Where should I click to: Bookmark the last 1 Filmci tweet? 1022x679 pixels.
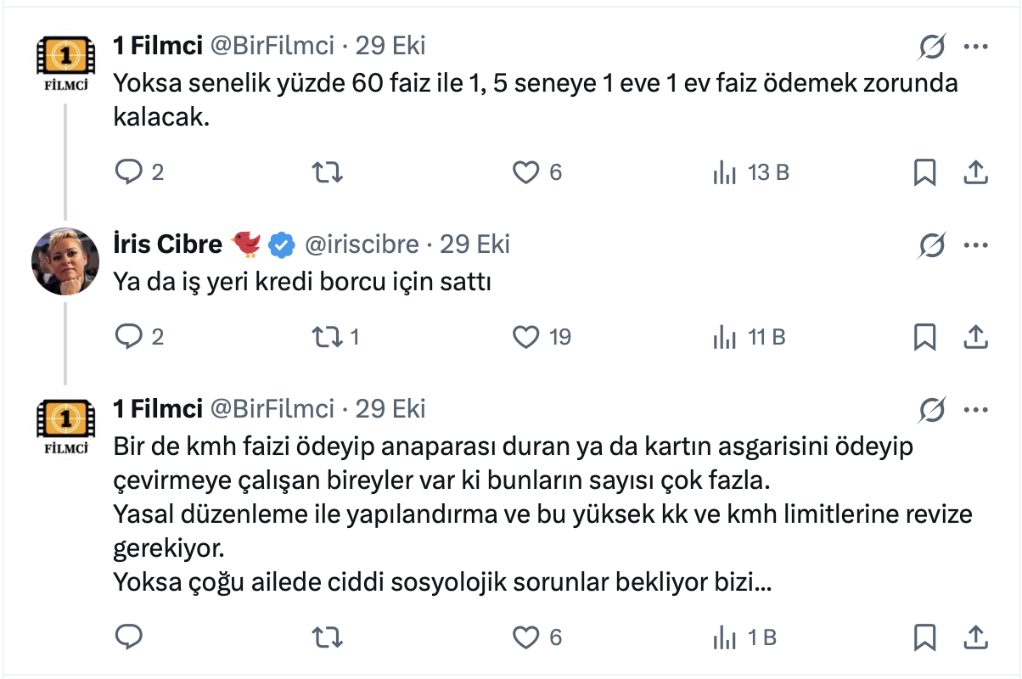pyautogui.click(x=924, y=637)
